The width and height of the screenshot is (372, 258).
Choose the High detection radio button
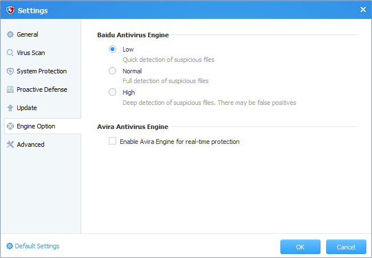[112, 92]
